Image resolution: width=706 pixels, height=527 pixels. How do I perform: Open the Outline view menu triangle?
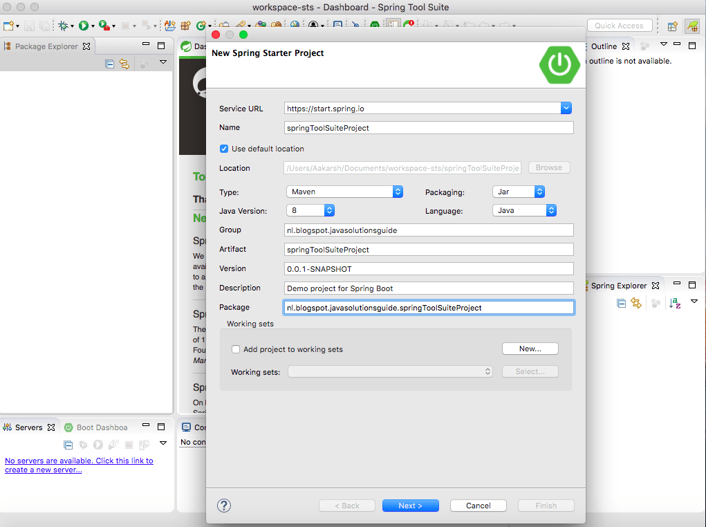[x=664, y=44]
